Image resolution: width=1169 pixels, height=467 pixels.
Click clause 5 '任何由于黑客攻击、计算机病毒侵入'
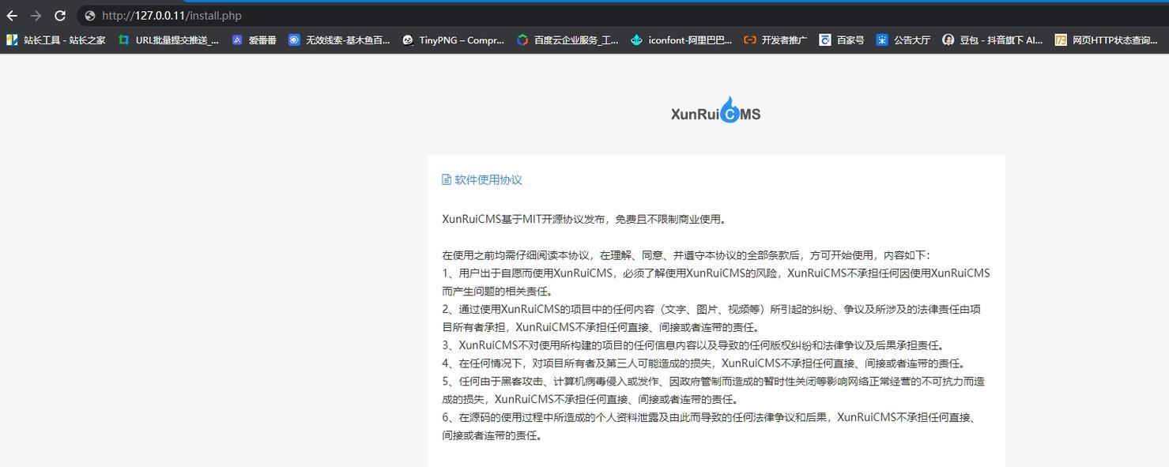(x=714, y=390)
